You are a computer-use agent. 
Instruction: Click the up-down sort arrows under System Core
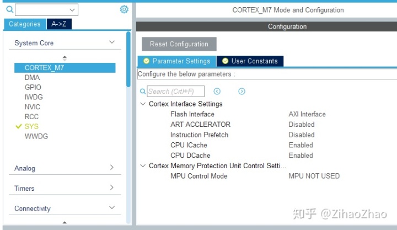click(65, 58)
